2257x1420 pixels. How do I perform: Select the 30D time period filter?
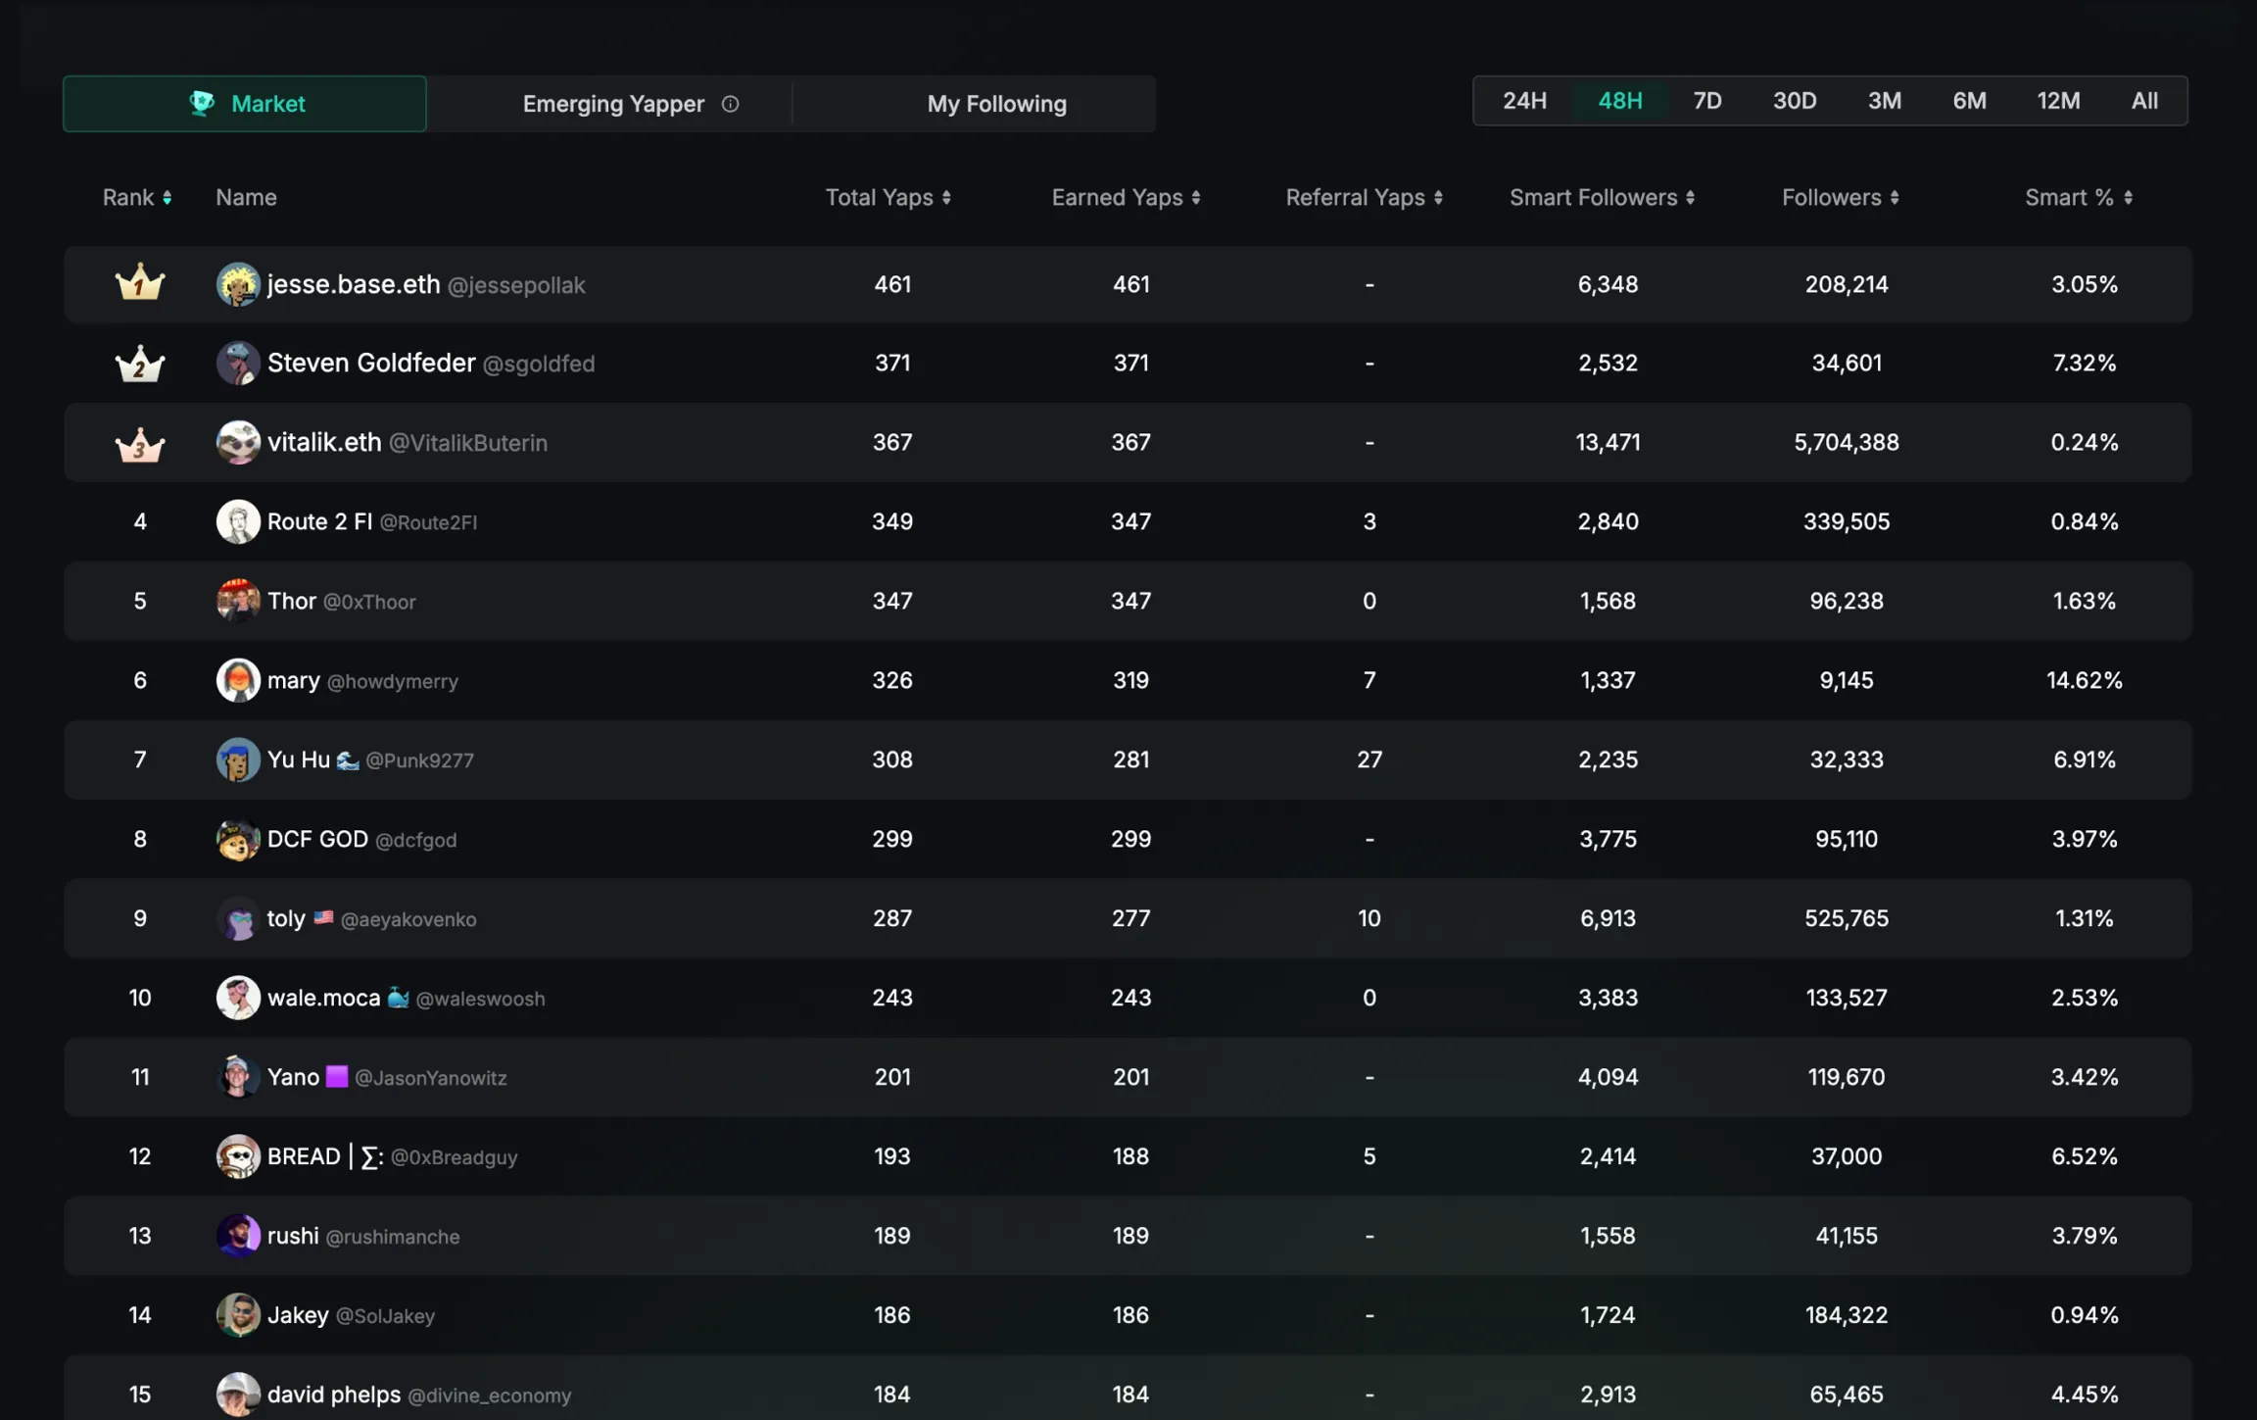point(1795,100)
